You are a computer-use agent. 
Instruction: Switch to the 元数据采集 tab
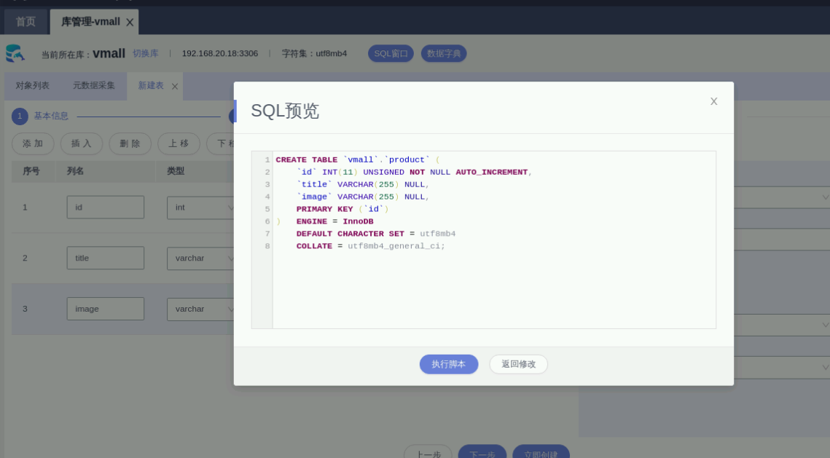[x=94, y=86]
